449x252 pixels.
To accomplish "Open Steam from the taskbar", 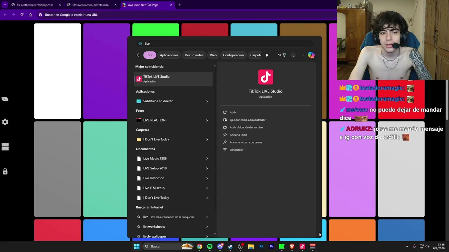I will (x=230, y=246).
